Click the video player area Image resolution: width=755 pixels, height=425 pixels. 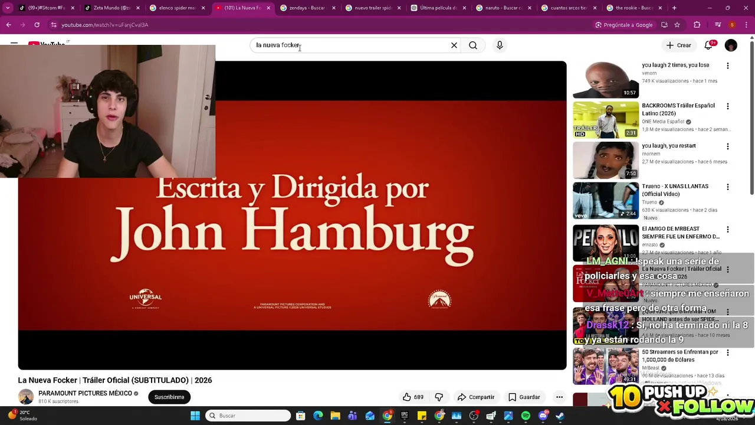(292, 215)
